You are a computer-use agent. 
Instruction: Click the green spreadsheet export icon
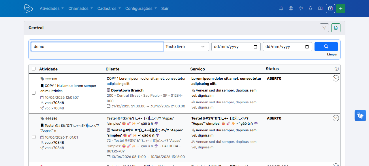pyautogui.click(x=336, y=28)
